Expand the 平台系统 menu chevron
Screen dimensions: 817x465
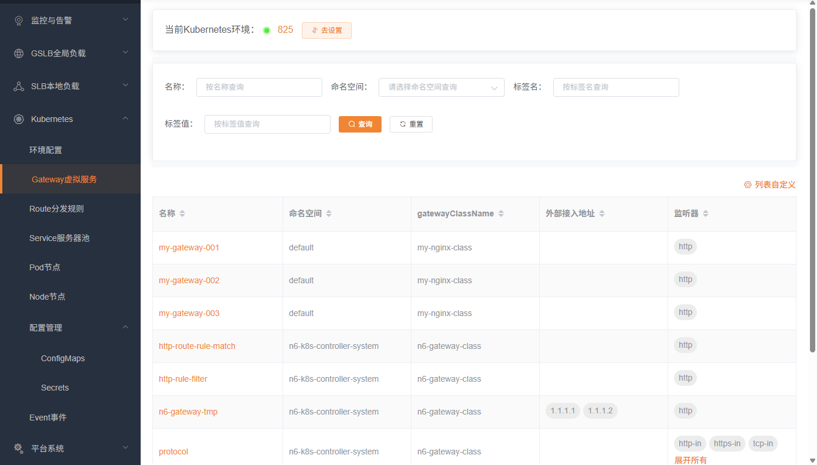(x=125, y=449)
